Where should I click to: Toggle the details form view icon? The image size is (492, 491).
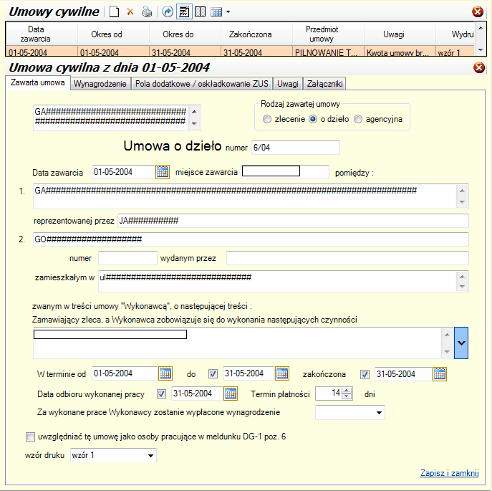pos(184,12)
